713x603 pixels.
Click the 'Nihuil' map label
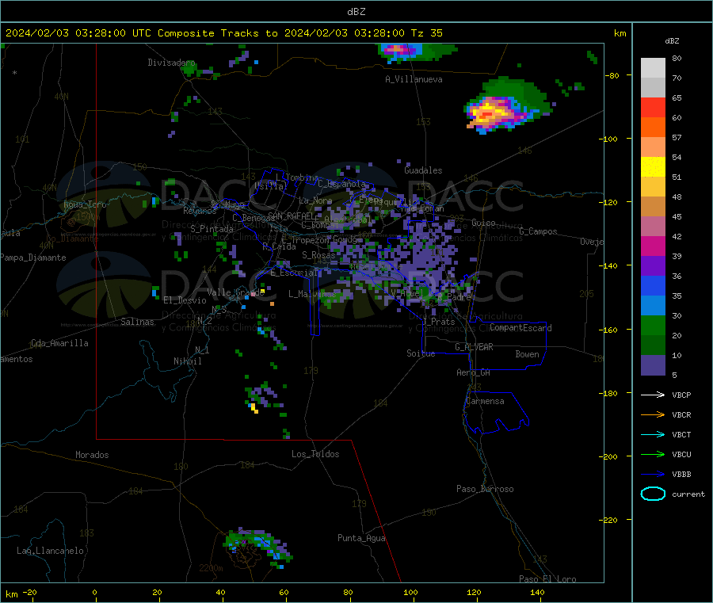click(x=187, y=361)
